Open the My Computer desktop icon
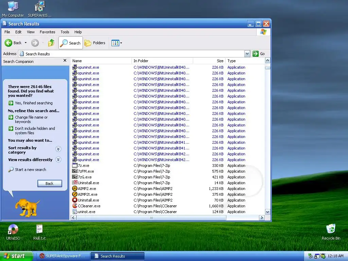The image size is (348, 261). click(x=13, y=9)
